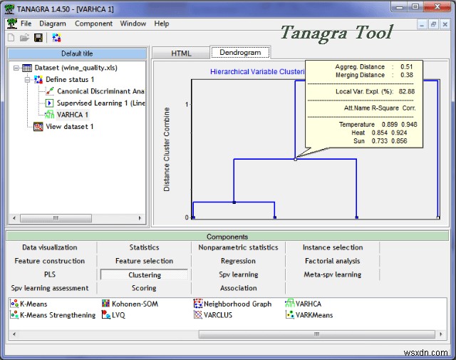Click the New diagram toolbar icon
The height and width of the screenshot is (360, 456).
11,37
